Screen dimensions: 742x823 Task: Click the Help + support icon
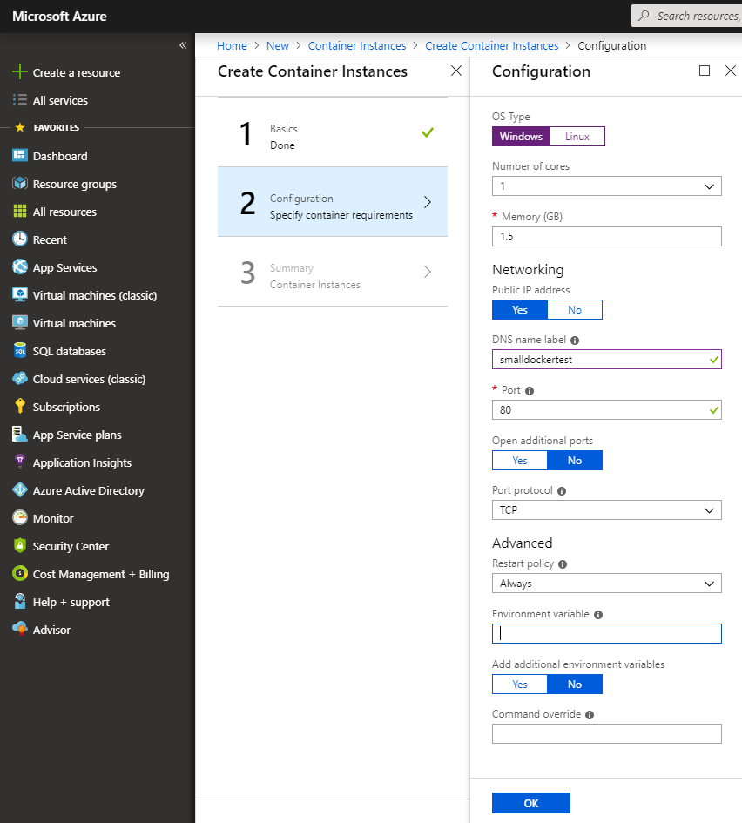19,601
